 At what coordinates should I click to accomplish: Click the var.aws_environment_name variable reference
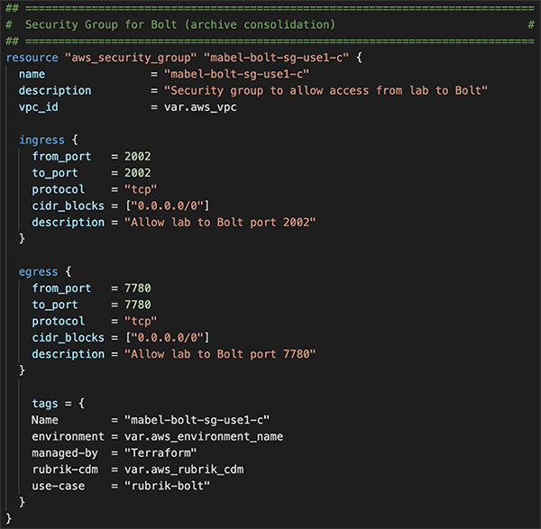[x=204, y=436]
